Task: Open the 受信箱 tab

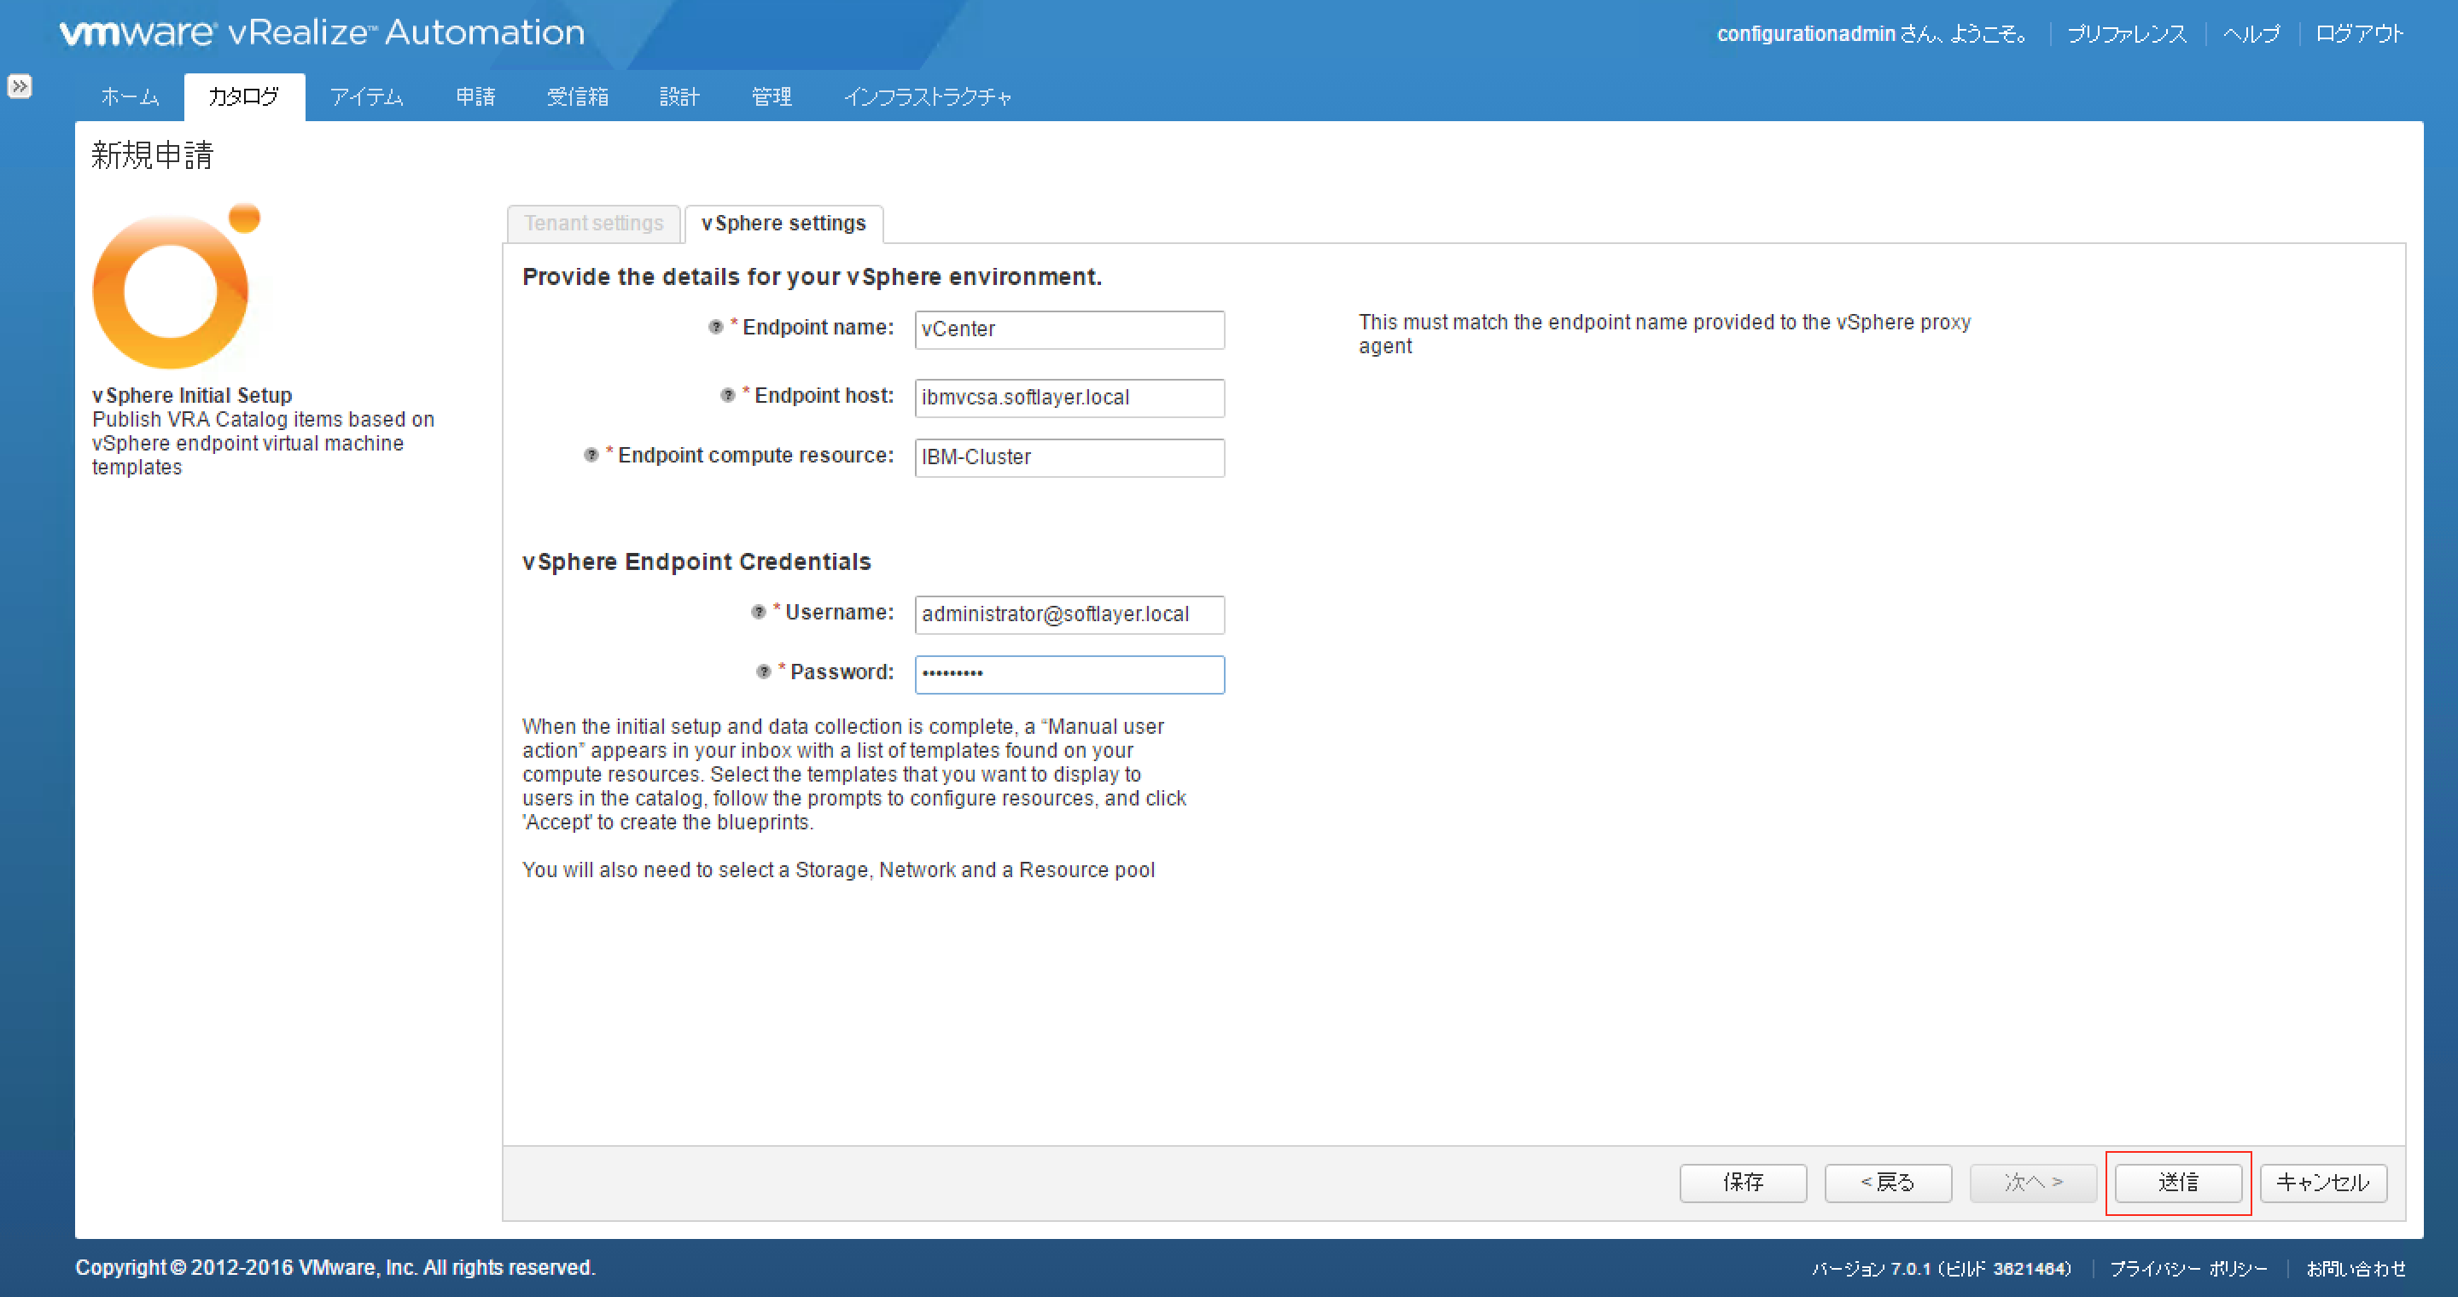Action: [579, 96]
